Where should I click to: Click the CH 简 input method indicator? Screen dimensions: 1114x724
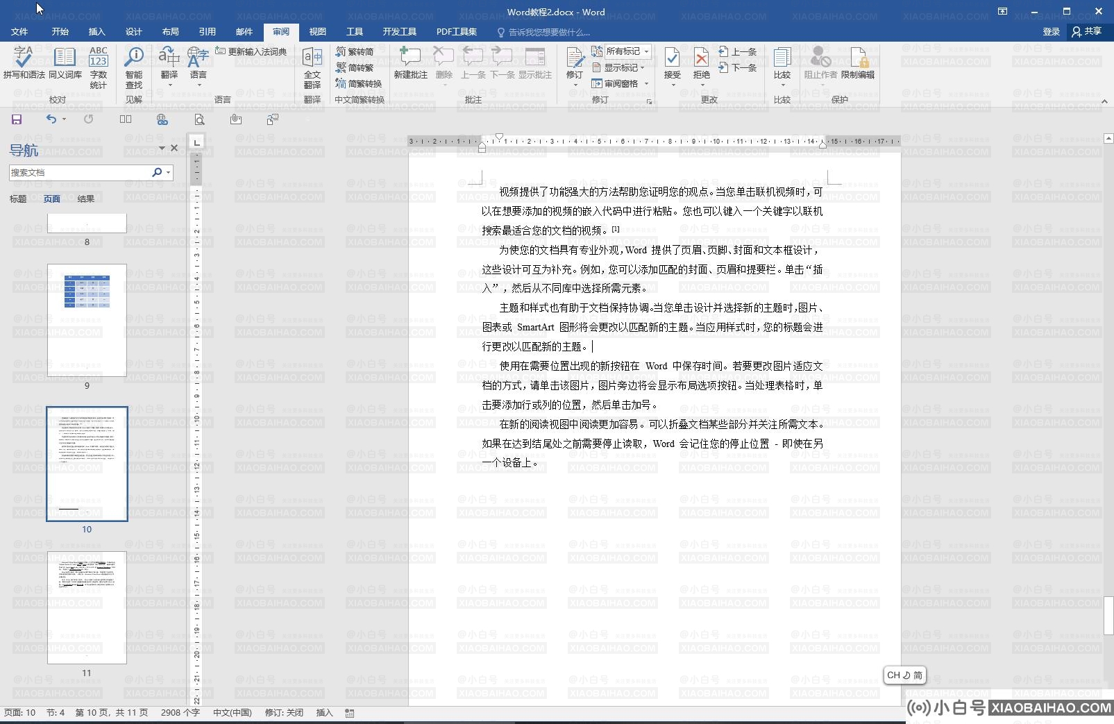[905, 675]
